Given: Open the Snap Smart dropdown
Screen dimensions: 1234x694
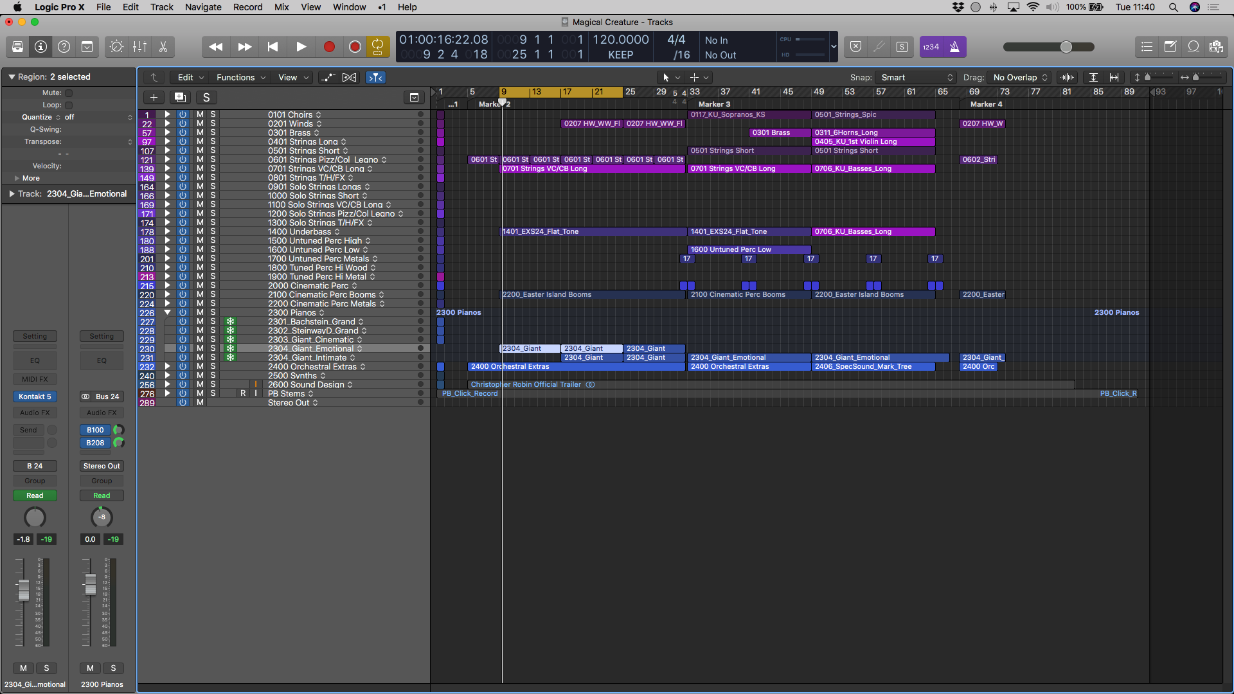Looking at the screenshot, I should (x=916, y=78).
